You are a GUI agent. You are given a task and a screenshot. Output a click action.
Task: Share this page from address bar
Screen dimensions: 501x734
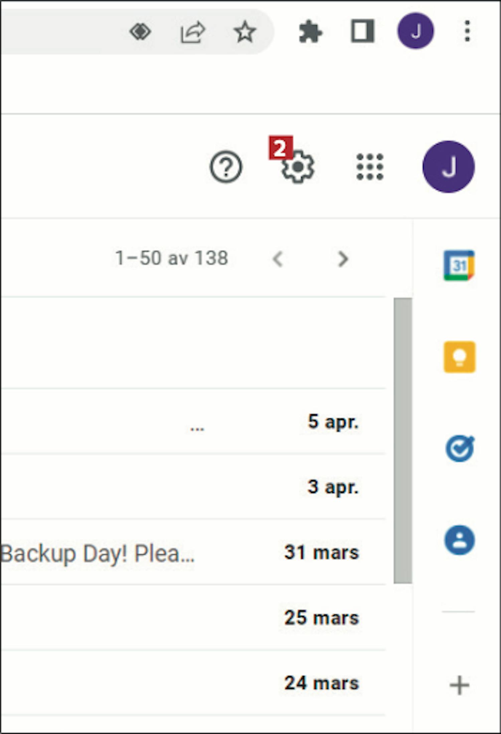tap(192, 32)
